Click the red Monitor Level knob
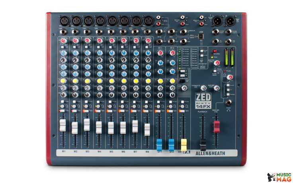 click(217, 63)
